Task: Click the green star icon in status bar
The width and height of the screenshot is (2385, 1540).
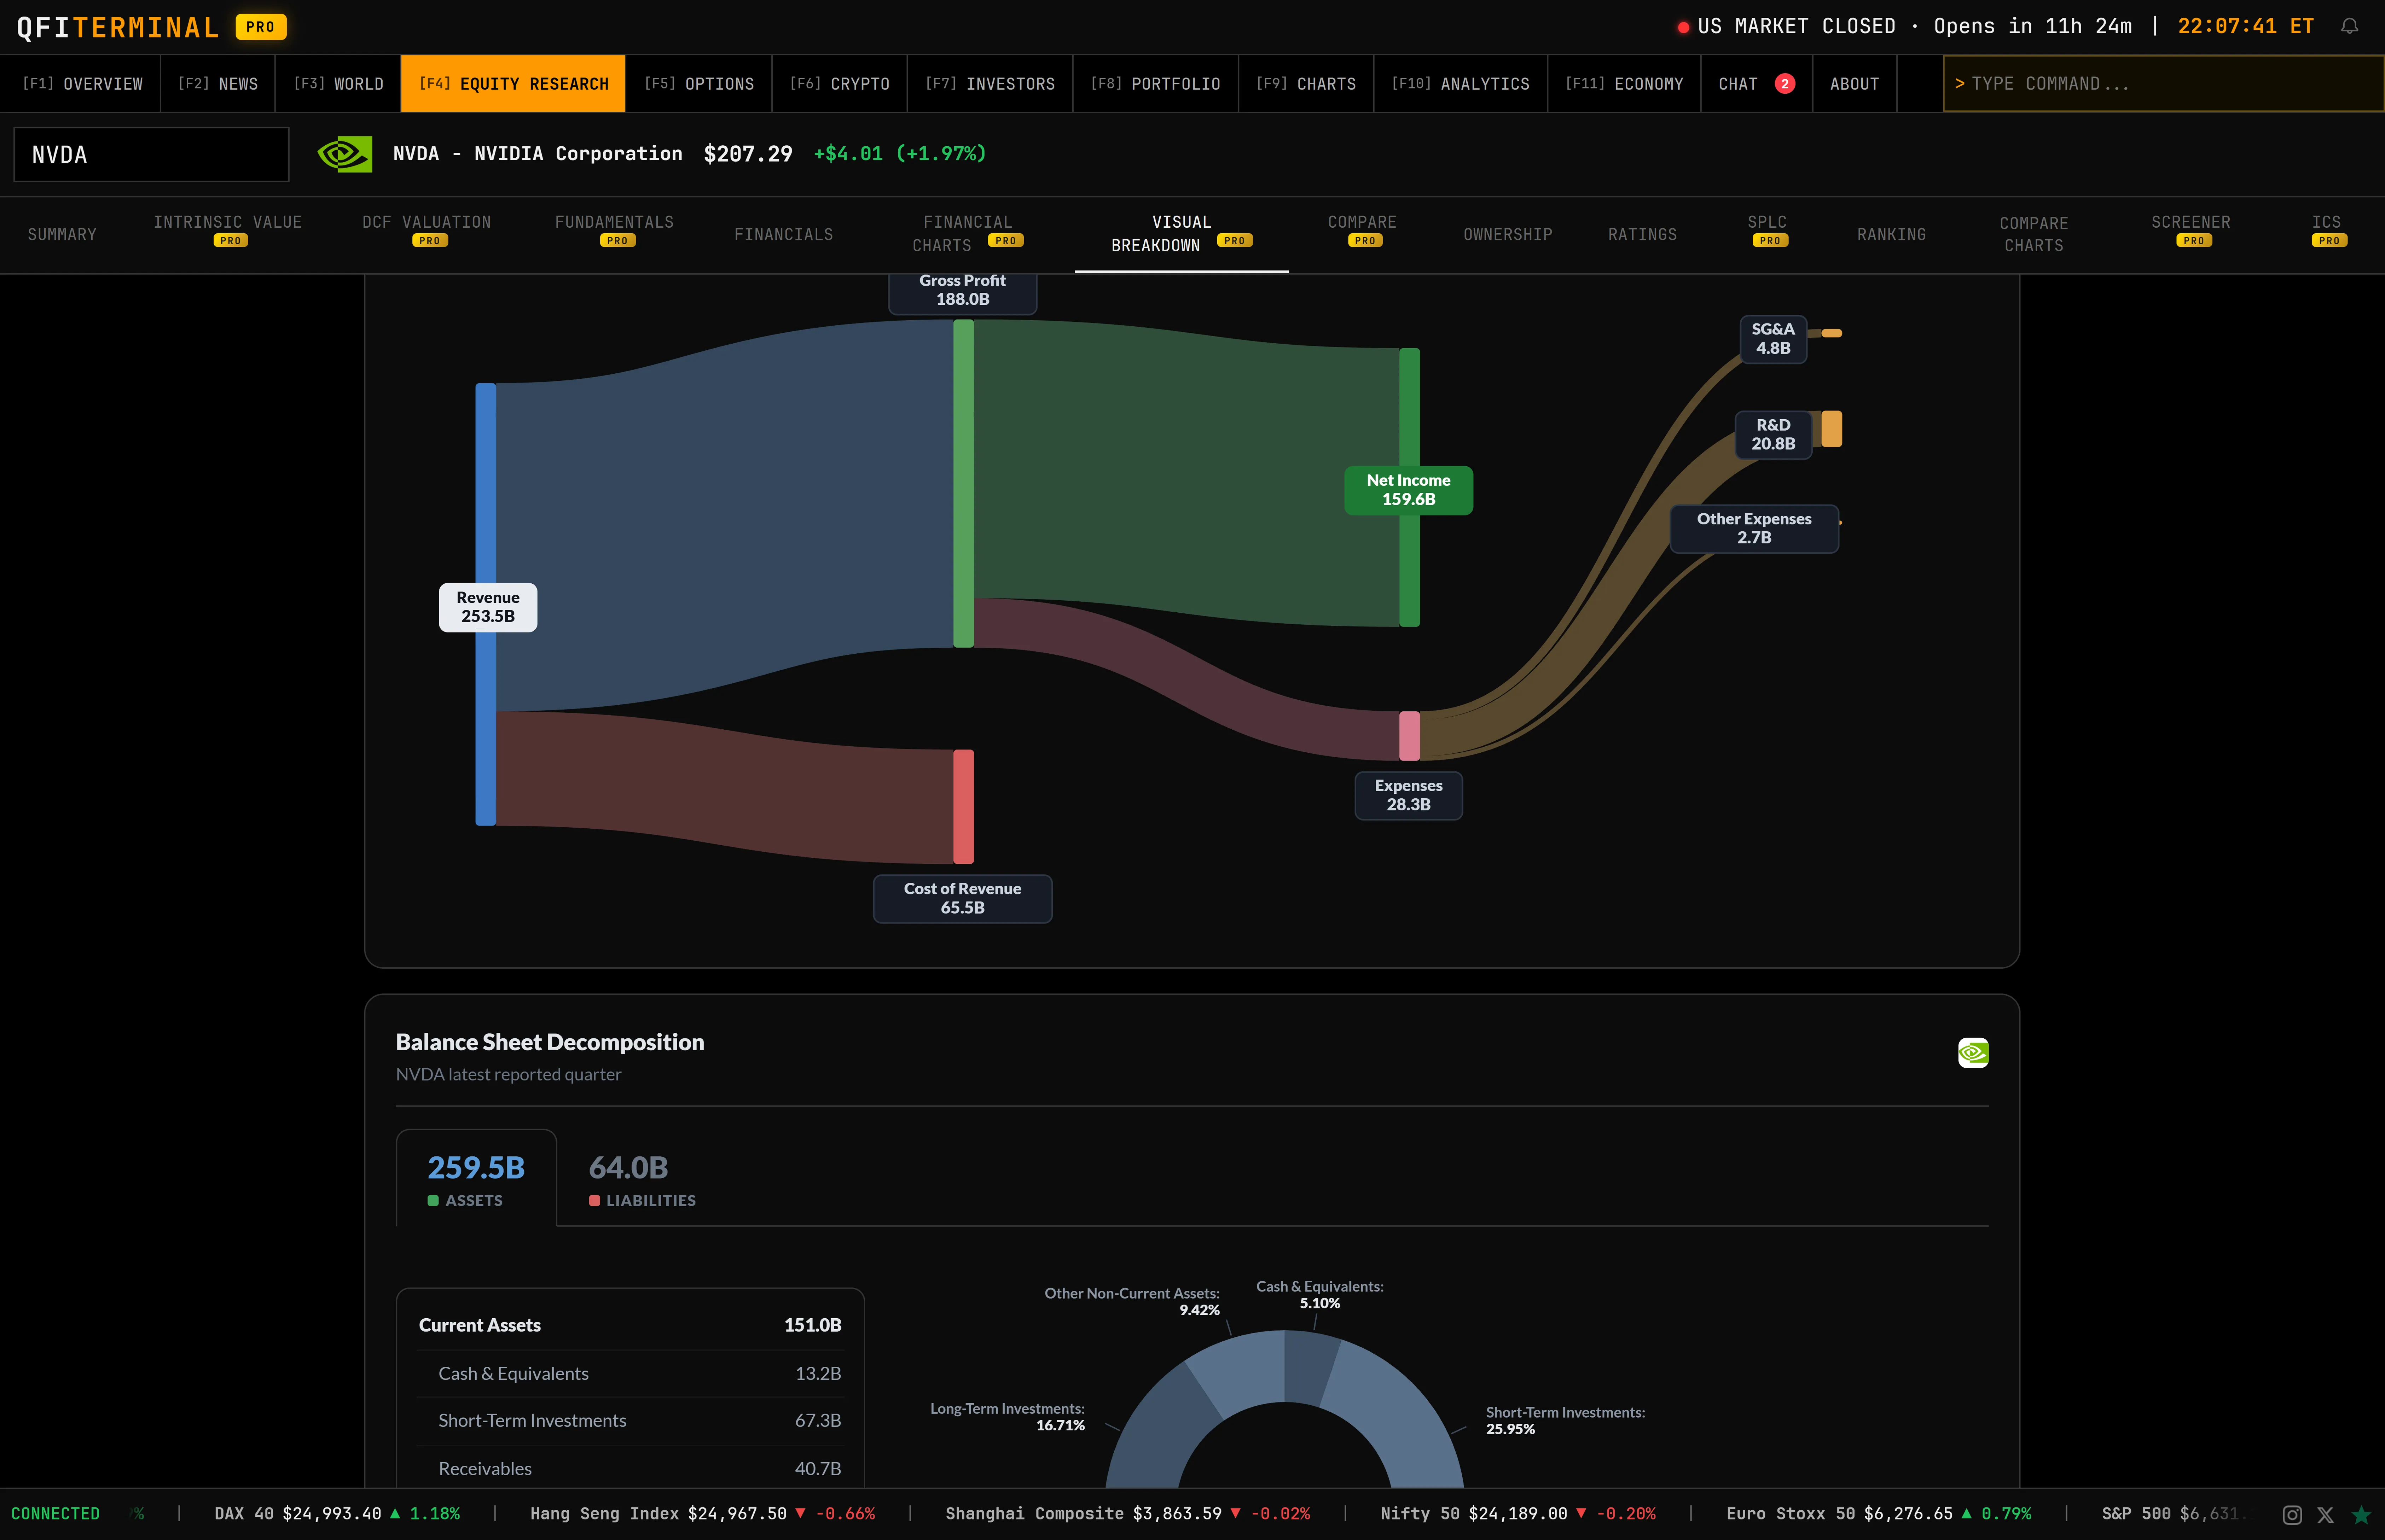Action: point(2361,1514)
